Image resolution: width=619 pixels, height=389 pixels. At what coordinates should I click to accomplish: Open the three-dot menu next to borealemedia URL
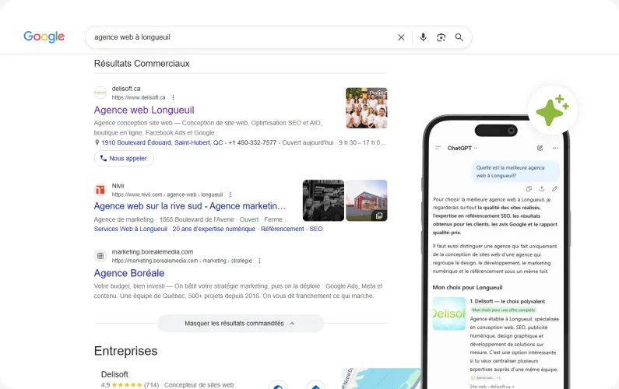tap(259, 261)
